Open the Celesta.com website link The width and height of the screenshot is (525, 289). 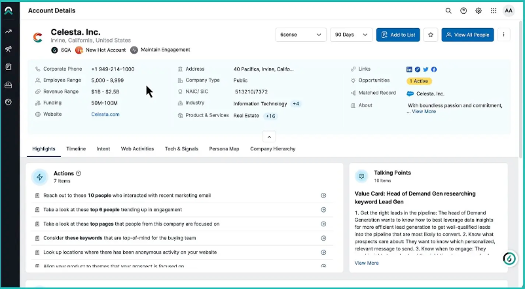point(105,114)
